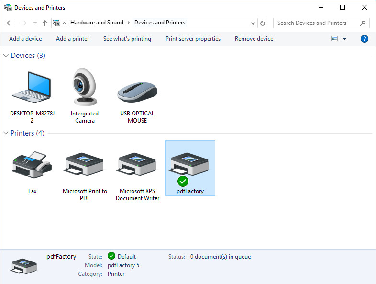Viewport: 376px width, 284px height.
Task: Click Add a printer
Action: pos(72,39)
